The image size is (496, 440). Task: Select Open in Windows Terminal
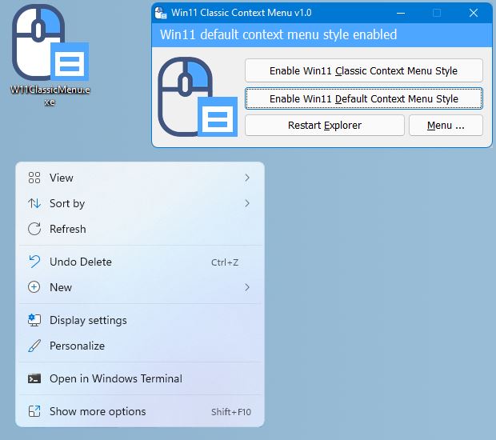pyautogui.click(x=140, y=378)
